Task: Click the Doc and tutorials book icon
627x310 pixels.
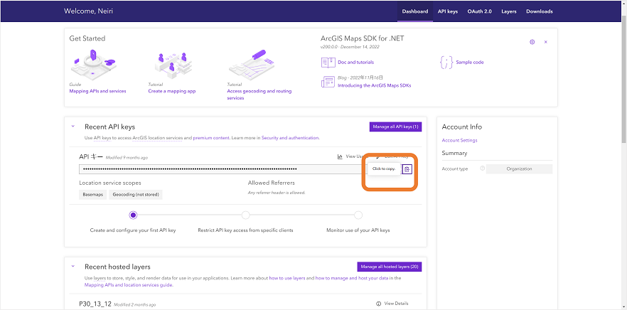Action: click(328, 63)
